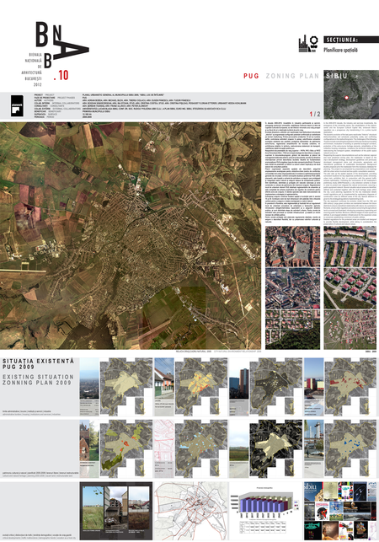The height and width of the screenshot is (542, 379).
Task: Open the red street network map
Action: coord(190,511)
